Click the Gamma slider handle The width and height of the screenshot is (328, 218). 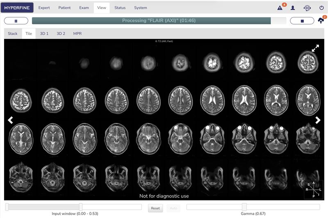point(244,207)
